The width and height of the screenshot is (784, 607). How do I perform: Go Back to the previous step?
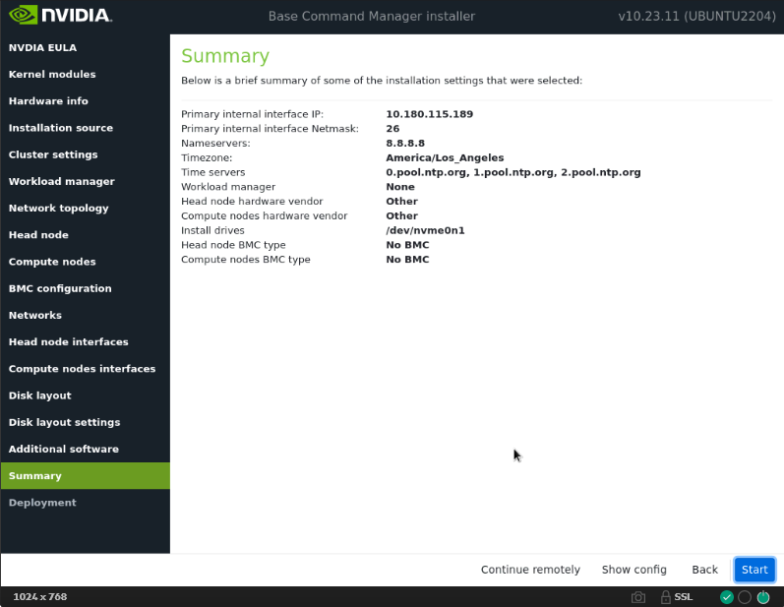[704, 570]
